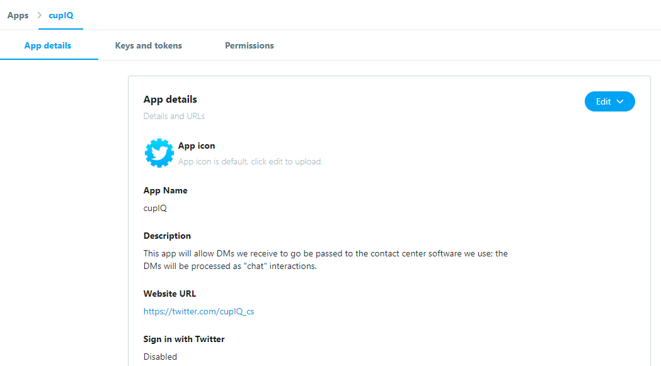Image resolution: width=661 pixels, height=366 pixels.
Task: Select the cupIQ app name value
Action: click(x=155, y=209)
